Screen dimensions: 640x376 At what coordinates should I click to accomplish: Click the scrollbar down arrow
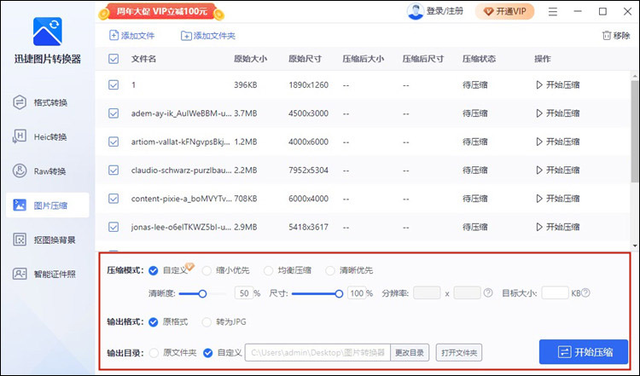(x=635, y=246)
